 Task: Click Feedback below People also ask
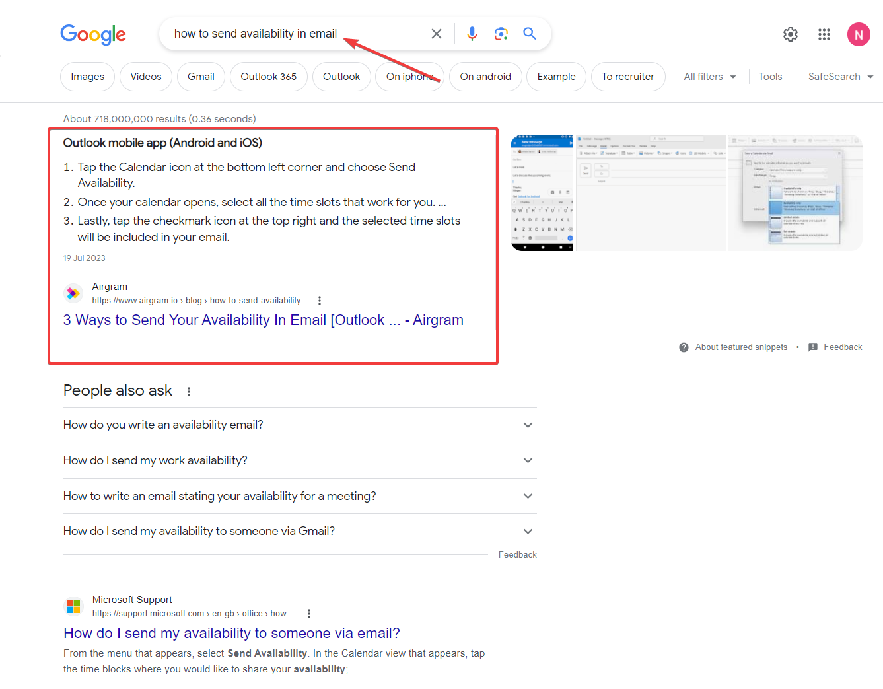click(518, 555)
